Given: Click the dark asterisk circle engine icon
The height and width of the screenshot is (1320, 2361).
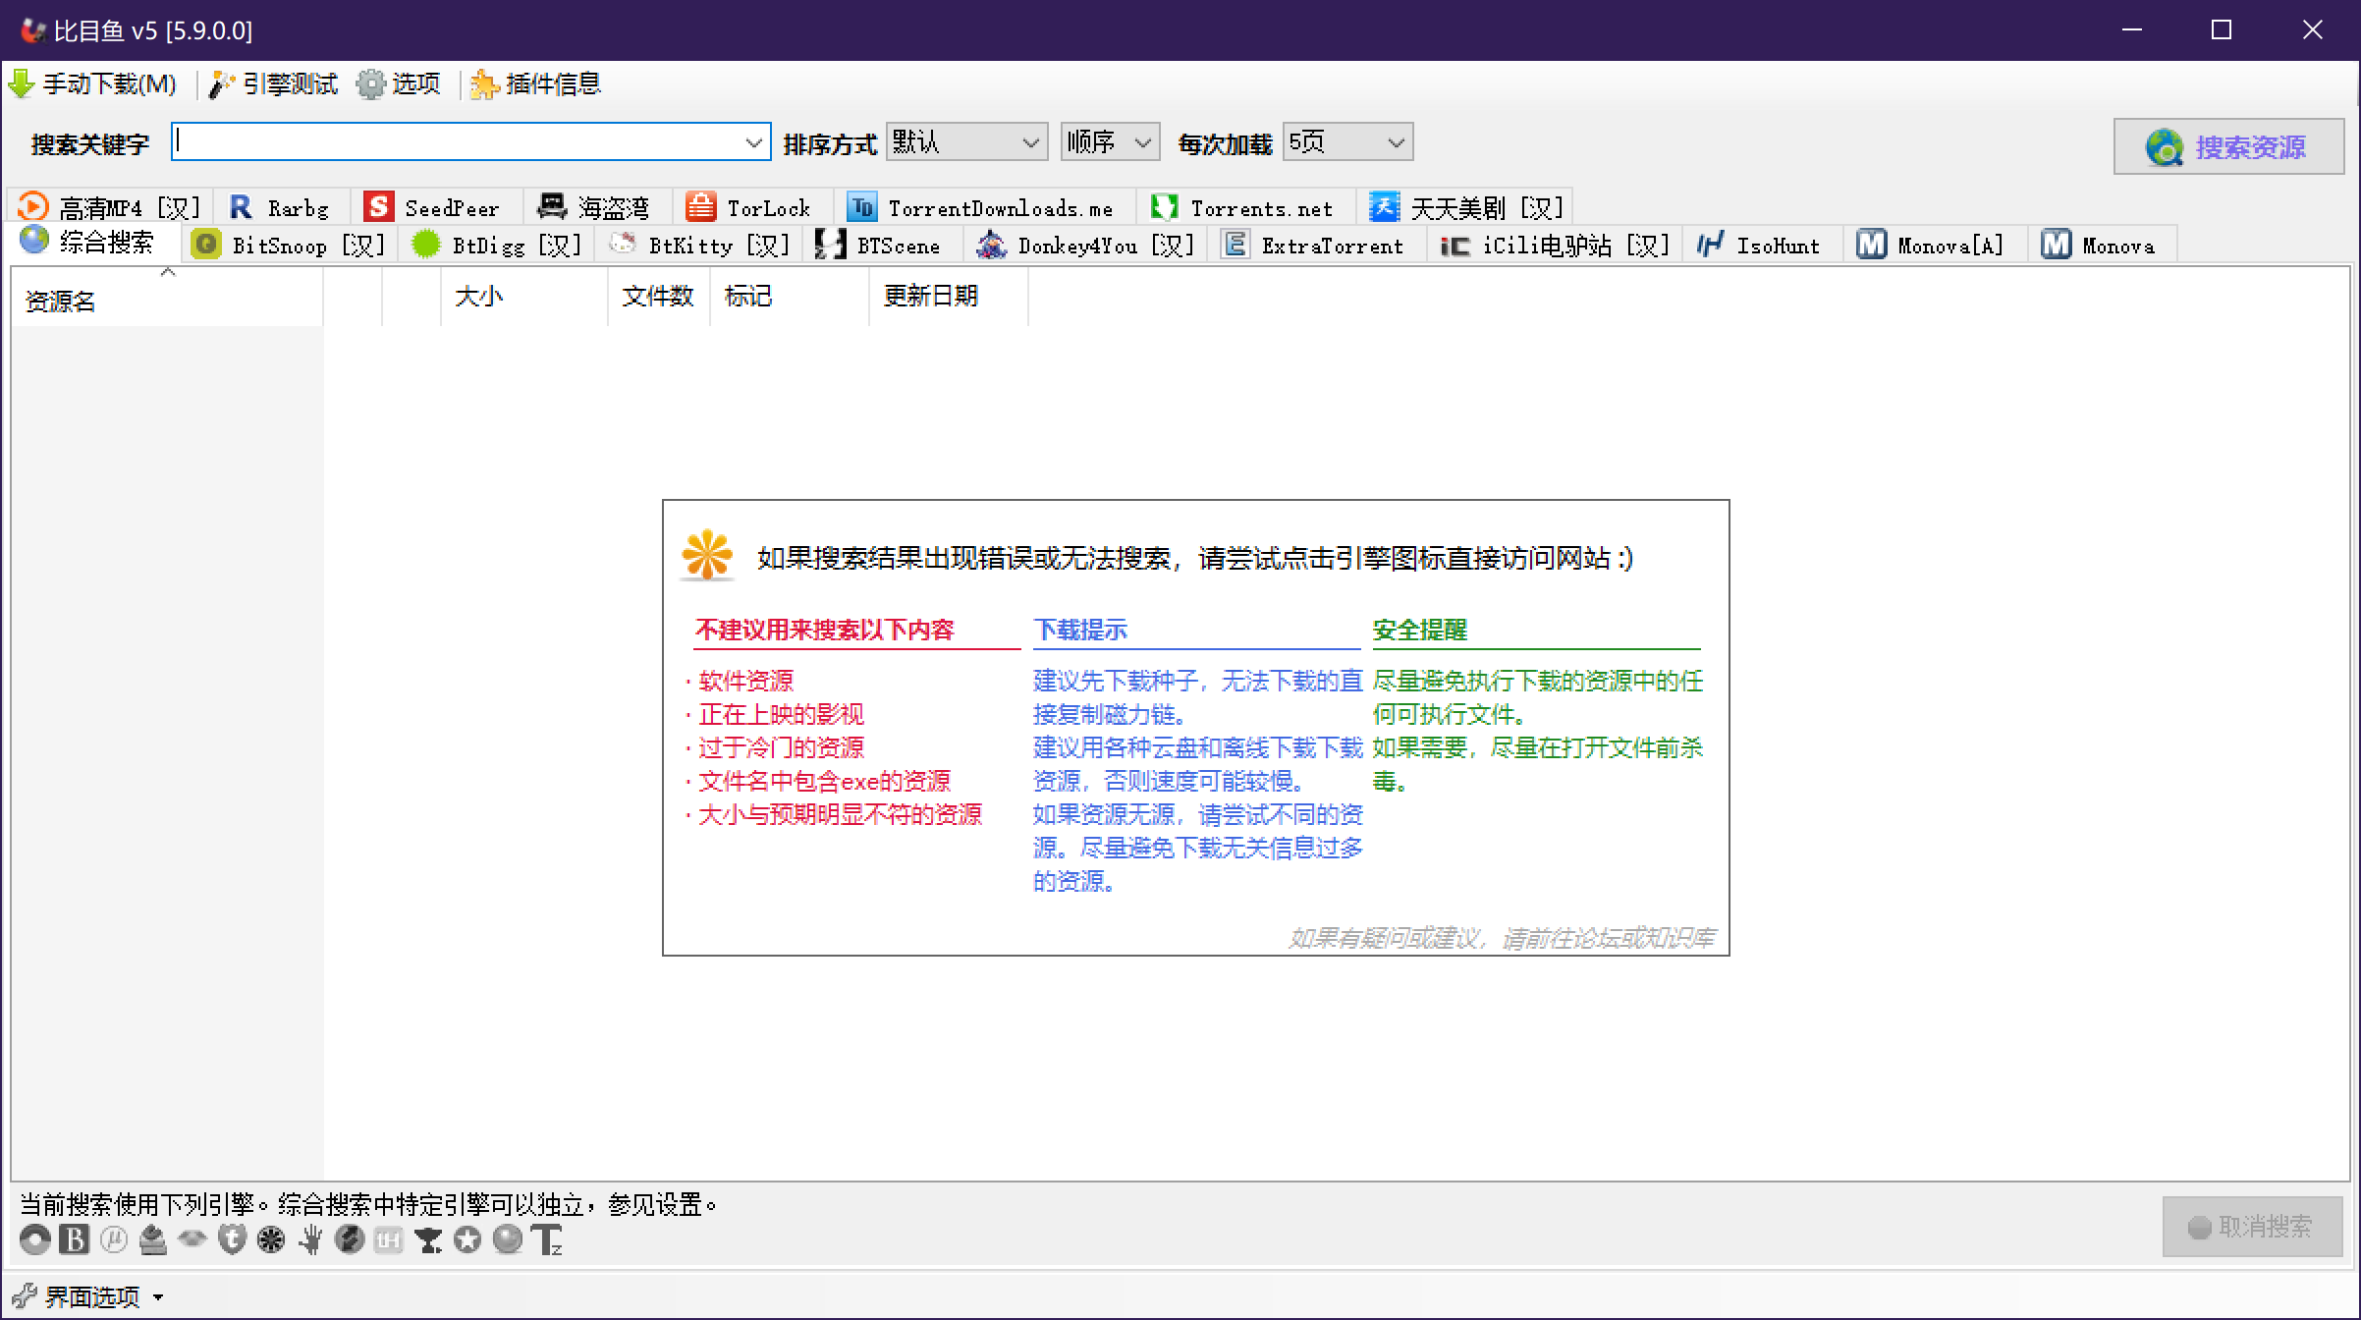Looking at the screenshot, I should coord(271,1239).
